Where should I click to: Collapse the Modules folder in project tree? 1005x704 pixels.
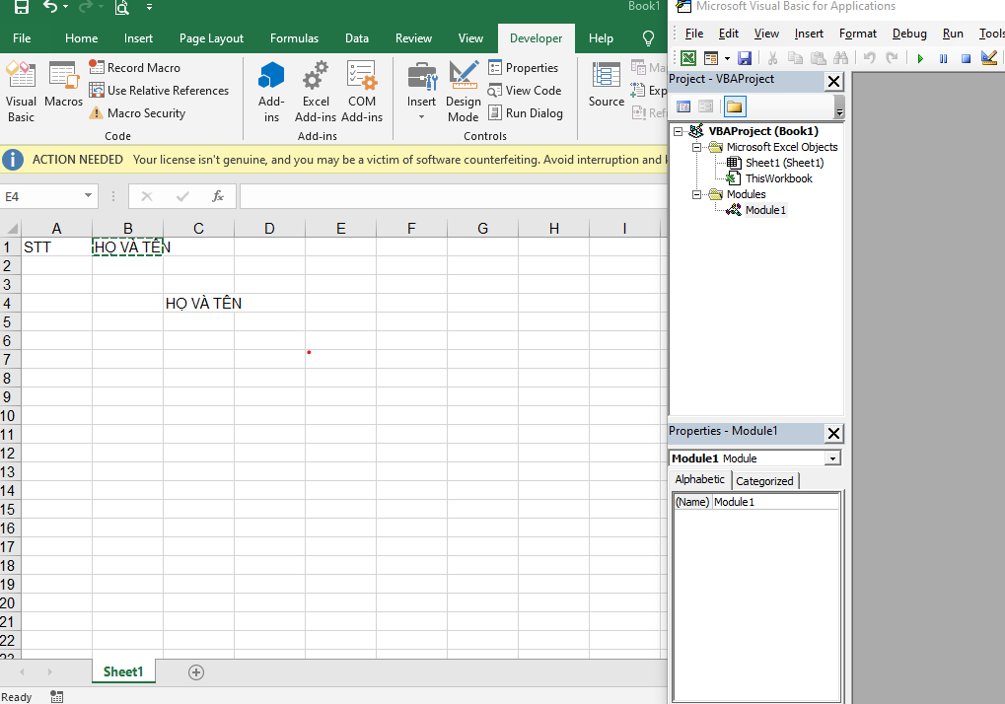point(697,194)
